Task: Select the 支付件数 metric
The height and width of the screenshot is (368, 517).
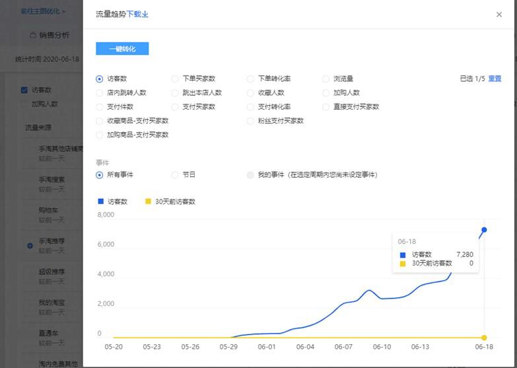Action: [99, 107]
